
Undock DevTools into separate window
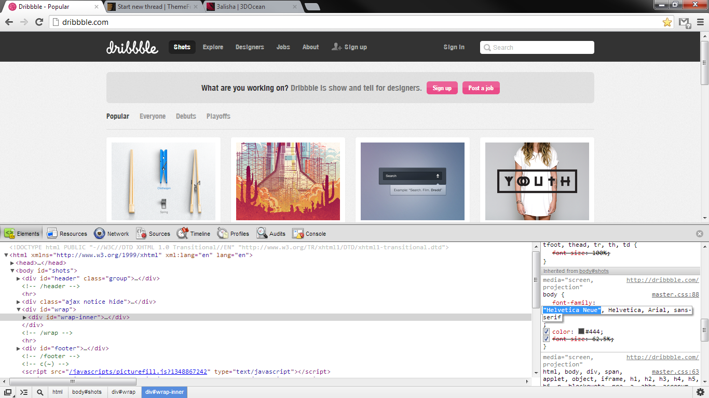click(8, 392)
